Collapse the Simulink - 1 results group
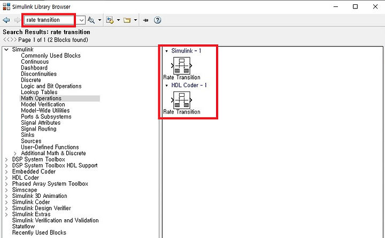The height and width of the screenshot is (238, 385). point(167,51)
